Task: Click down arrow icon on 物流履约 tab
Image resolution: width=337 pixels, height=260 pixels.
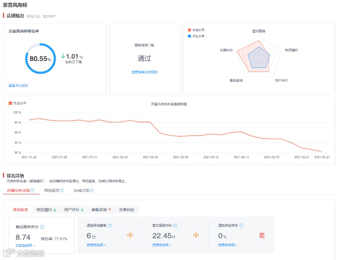Action: 55,210
